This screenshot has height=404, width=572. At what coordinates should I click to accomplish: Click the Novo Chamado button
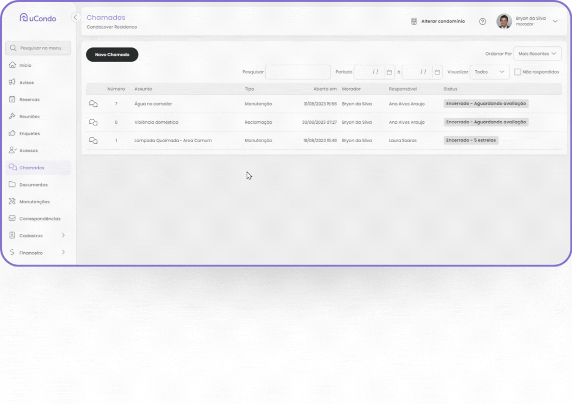[112, 55]
